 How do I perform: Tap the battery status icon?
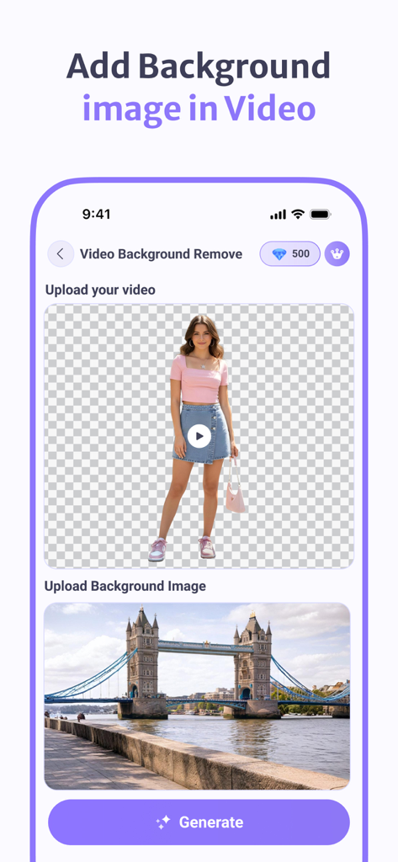tap(321, 215)
